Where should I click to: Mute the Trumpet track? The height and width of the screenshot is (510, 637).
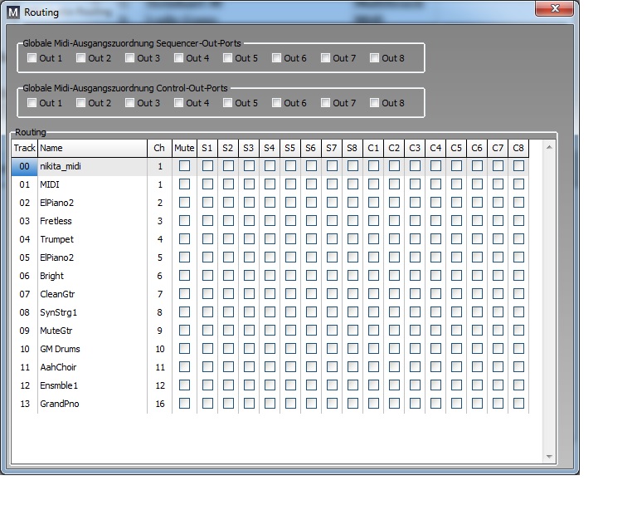tap(184, 239)
